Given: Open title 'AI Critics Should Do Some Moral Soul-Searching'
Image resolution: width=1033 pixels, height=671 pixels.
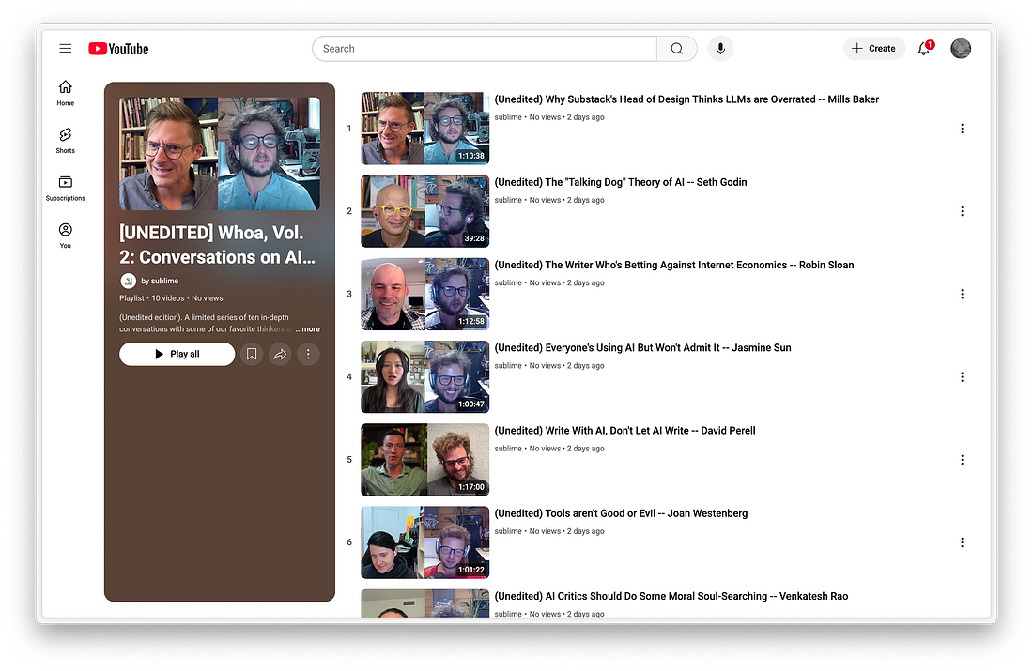Looking at the screenshot, I should [671, 597].
